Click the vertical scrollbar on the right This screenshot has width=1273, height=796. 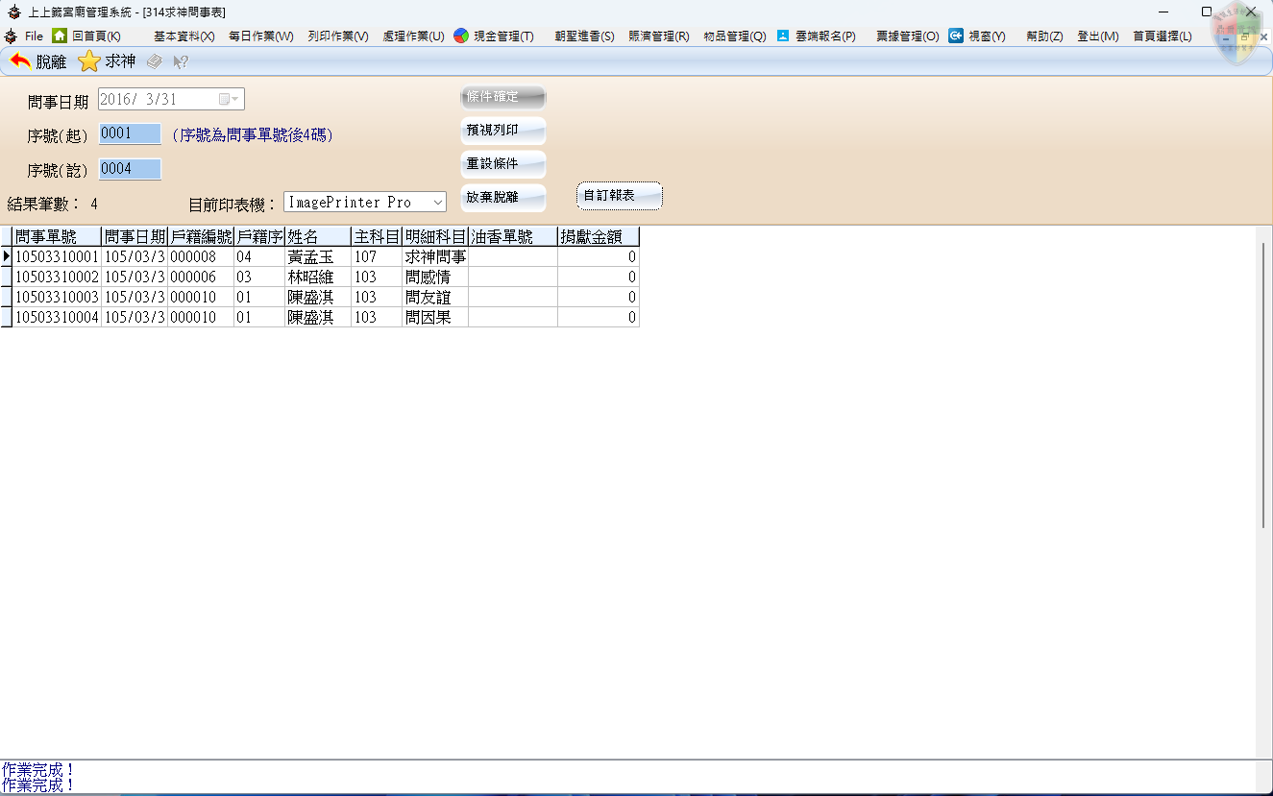[x=1263, y=384]
